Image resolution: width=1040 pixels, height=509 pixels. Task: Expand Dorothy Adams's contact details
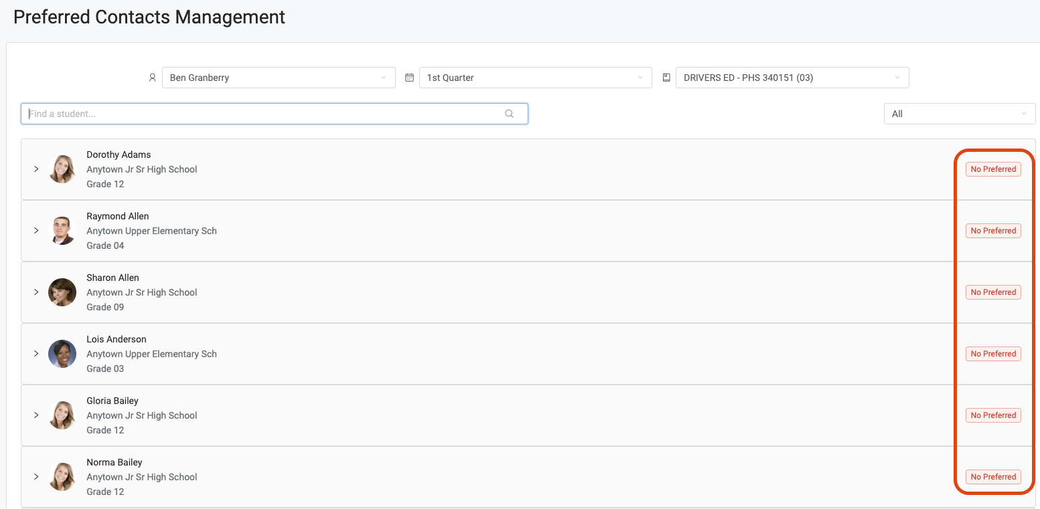tap(36, 169)
